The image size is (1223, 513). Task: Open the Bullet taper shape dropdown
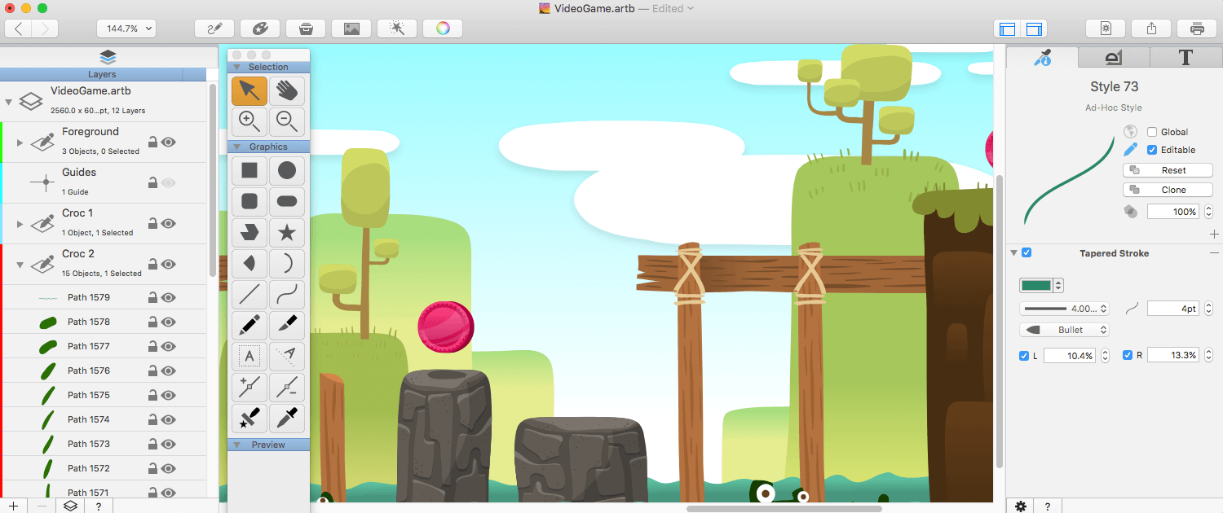click(x=1064, y=330)
